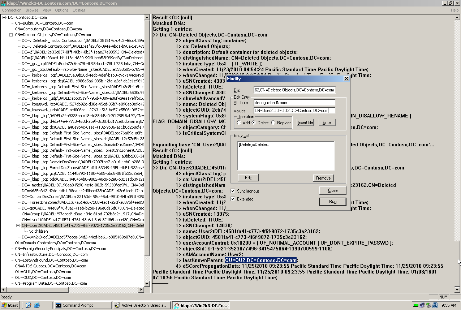Select CN=ForeignSecurityPrincipals in tree
Viewport: 461px width, 310px height.
click(60, 249)
